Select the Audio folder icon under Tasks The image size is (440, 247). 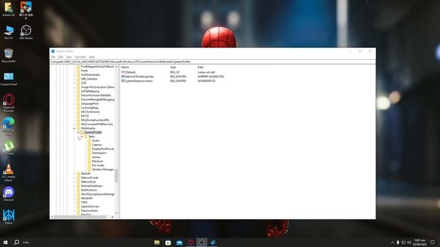click(89, 141)
